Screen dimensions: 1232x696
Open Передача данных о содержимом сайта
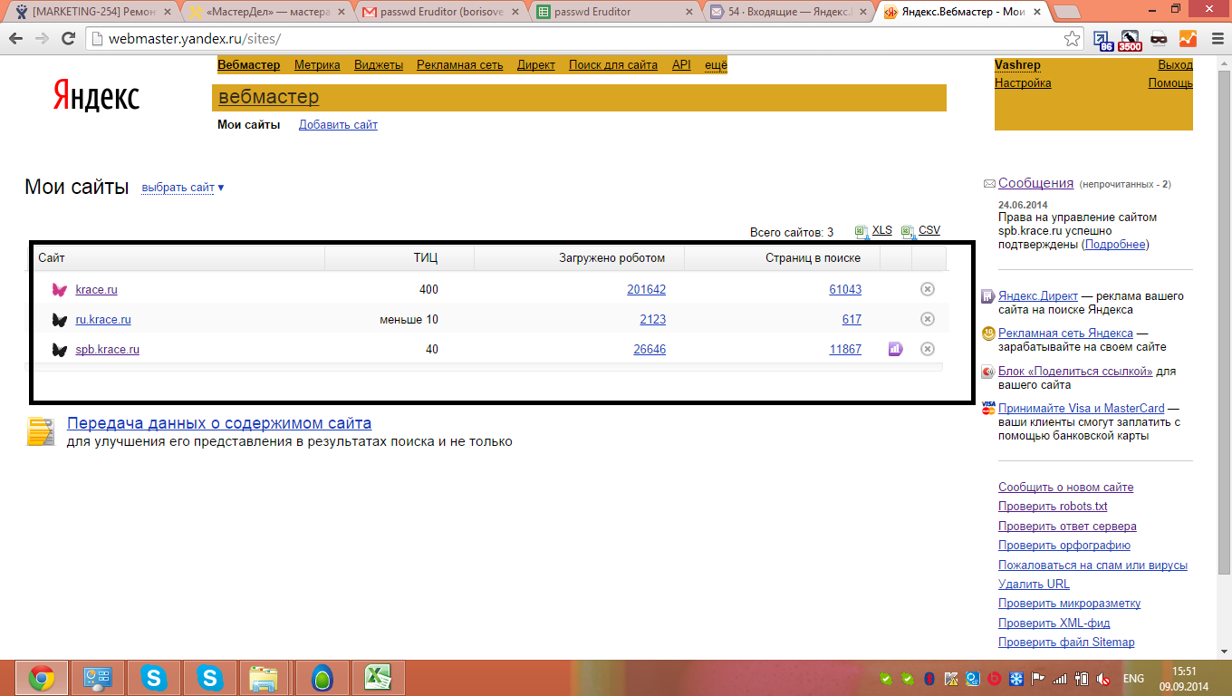219,423
